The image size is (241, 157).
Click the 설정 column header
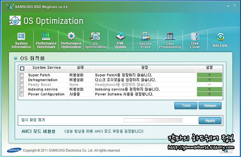(210, 67)
